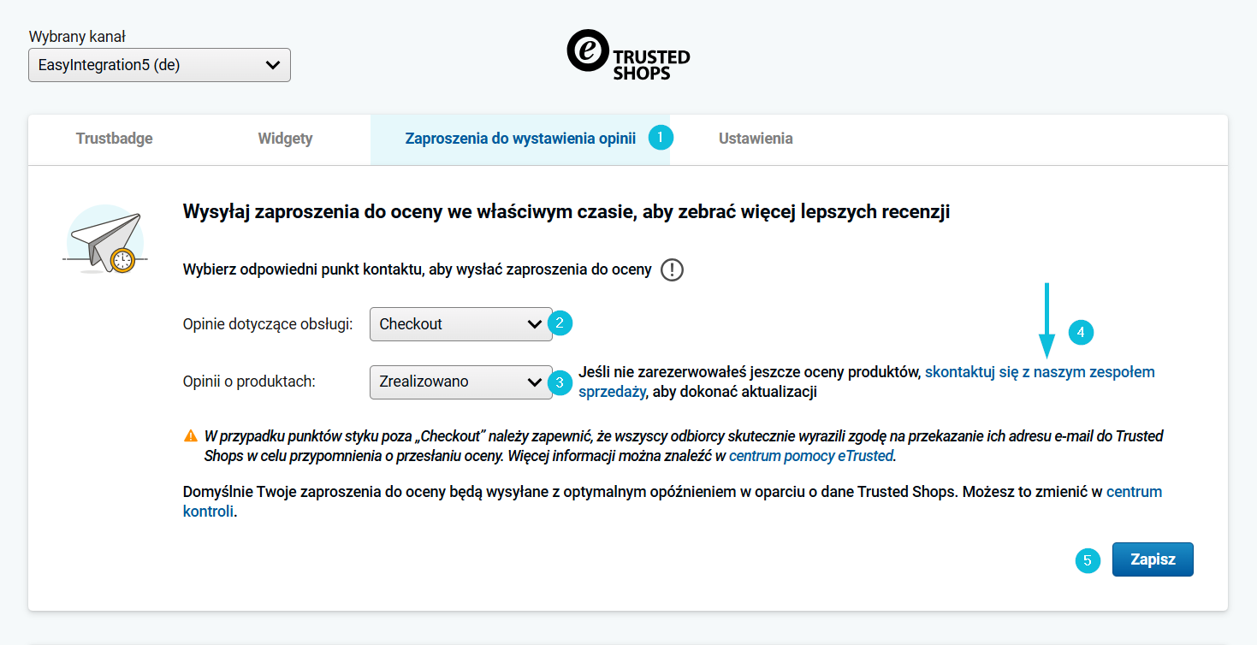
Task: Open the Opinii o produktach dropdown
Action: point(460,382)
